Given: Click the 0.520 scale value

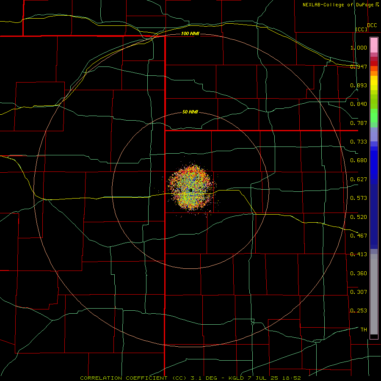Looking at the screenshot, I should [359, 217].
